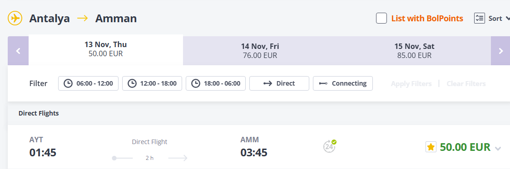Click the yellow airplane icon beside Antalya
Screen dimensions: 510x169
(15, 18)
